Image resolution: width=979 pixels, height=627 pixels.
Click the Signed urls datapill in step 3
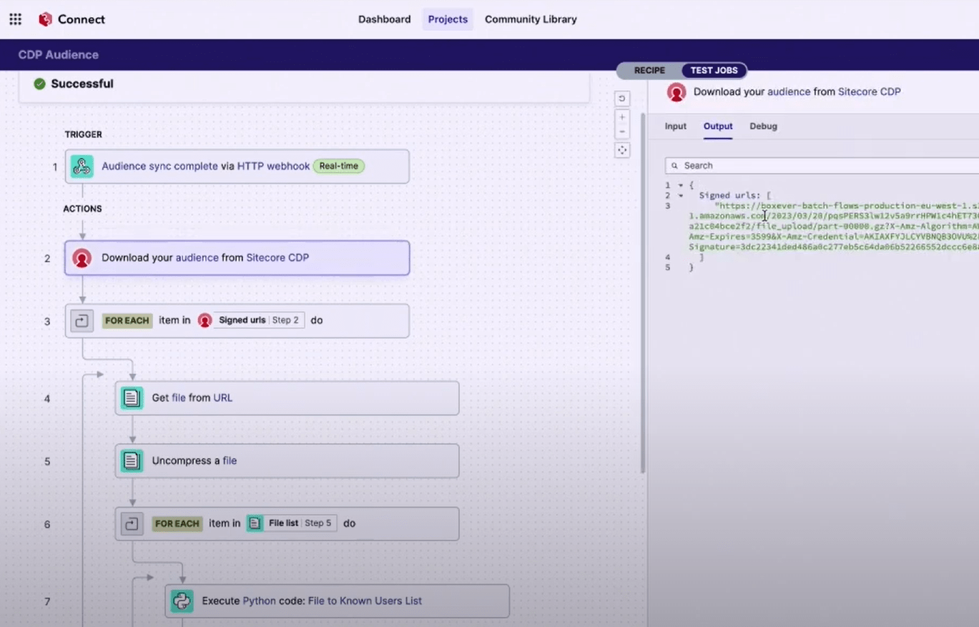point(251,320)
